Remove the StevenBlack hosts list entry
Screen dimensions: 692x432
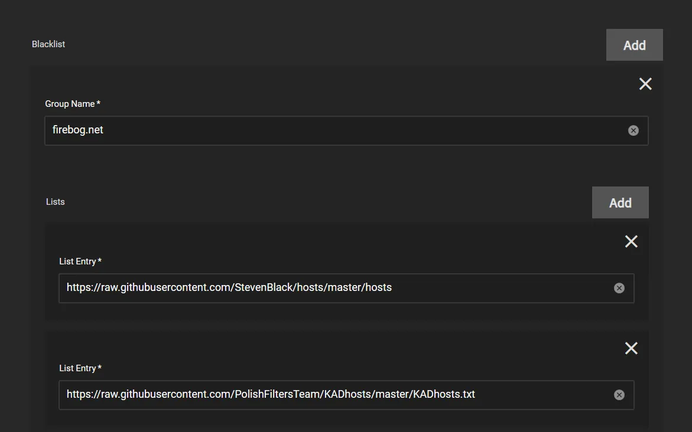631,241
